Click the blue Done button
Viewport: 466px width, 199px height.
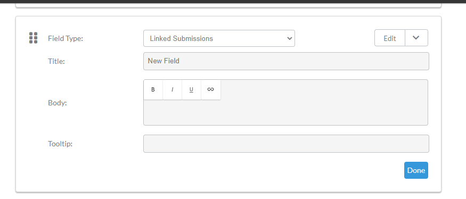pos(416,170)
